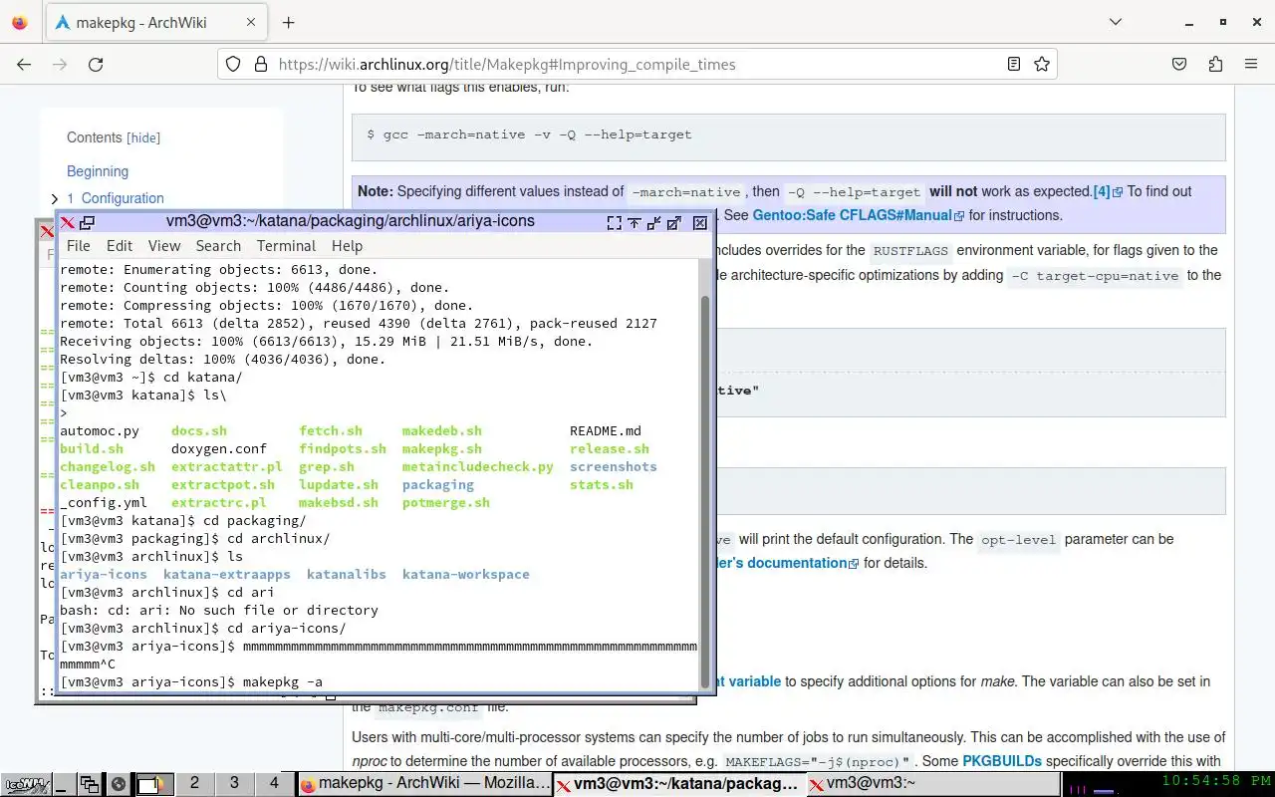Open the tracking protection shield
The height and width of the screenshot is (797, 1275).
tap(233, 64)
